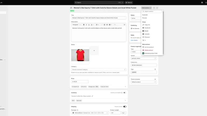This screenshot has height=116, width=207.
Task: Choose Archive product menu entry
Action: 149,47
